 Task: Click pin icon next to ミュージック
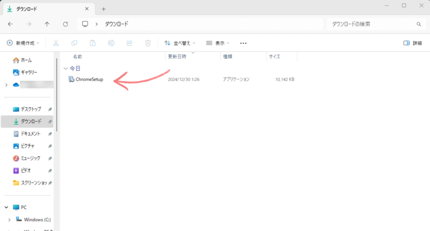coord(50,158)
